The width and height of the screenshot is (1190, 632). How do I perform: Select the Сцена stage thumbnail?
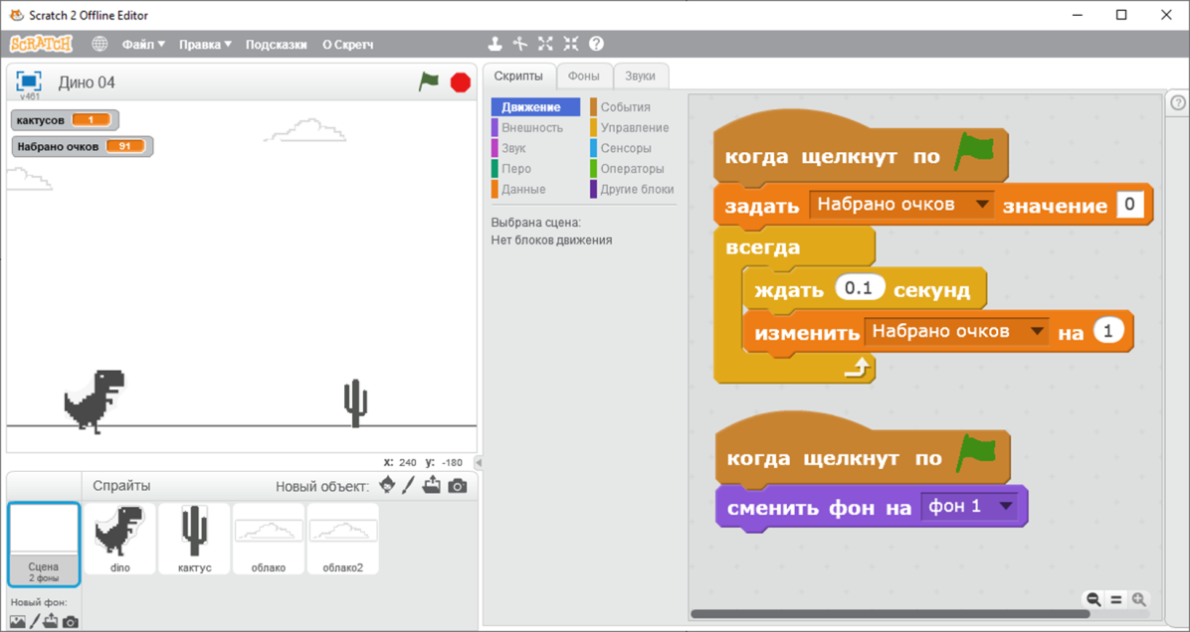tap(43, 544)
